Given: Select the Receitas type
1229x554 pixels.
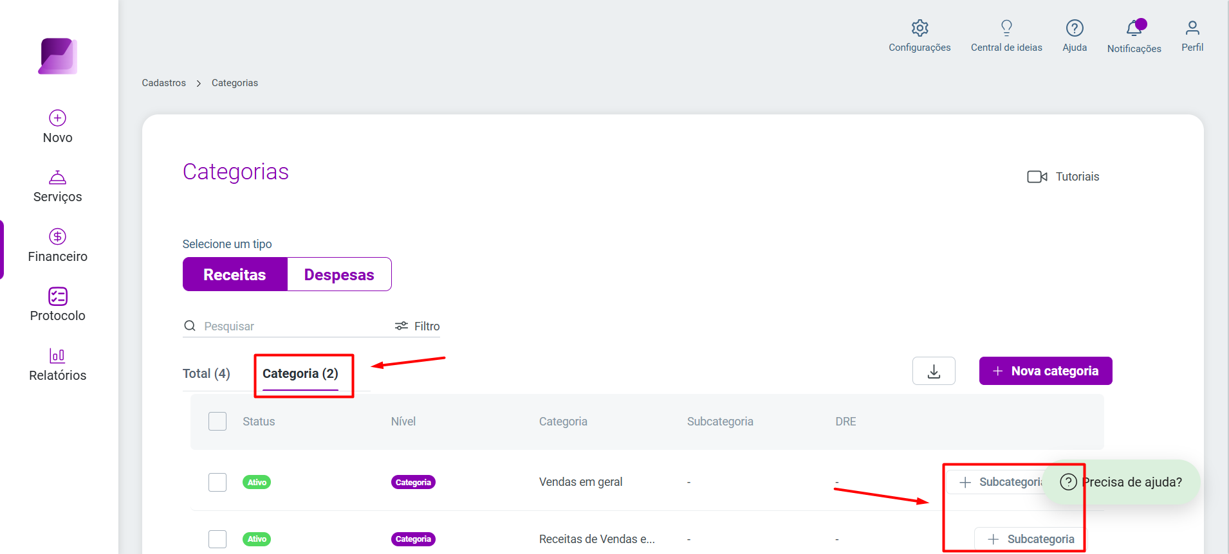Looking at the screenshot, I should coord(235,274).
